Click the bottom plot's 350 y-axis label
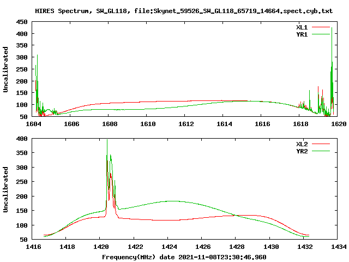 tap(22, 153)
